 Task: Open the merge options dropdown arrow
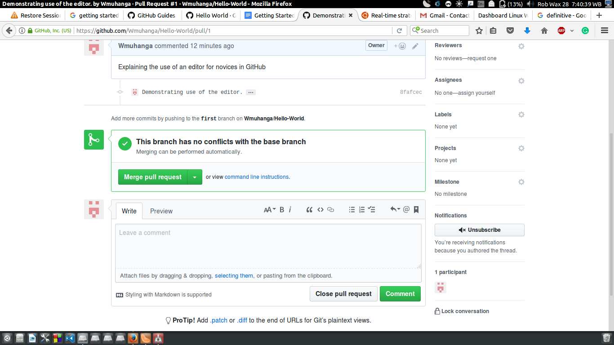[195, 177]
